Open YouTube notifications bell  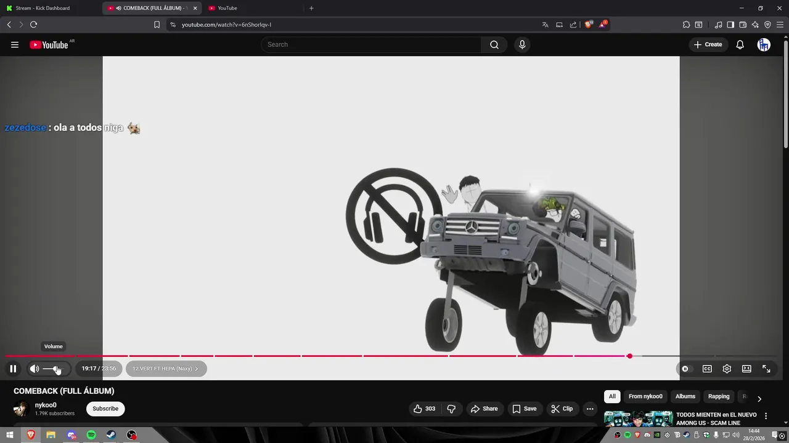click(740, 44)
